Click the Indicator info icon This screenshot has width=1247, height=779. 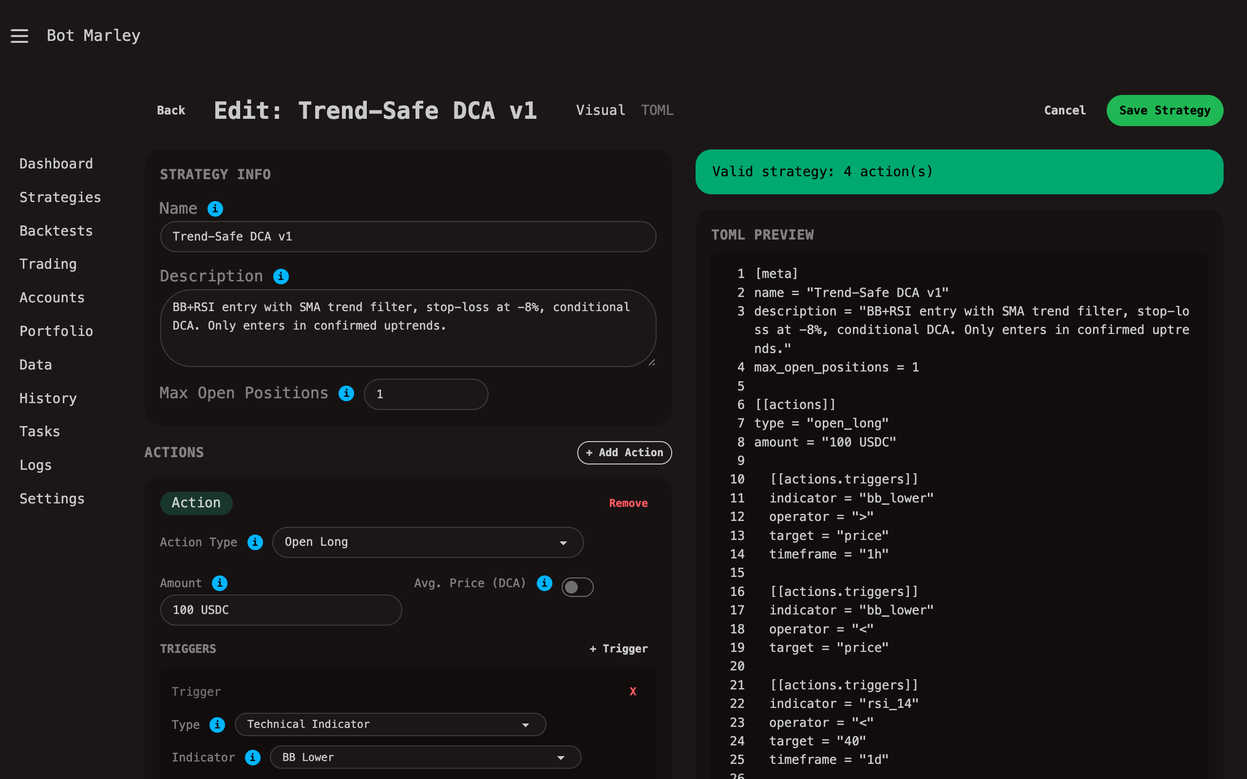coord(252,758)
